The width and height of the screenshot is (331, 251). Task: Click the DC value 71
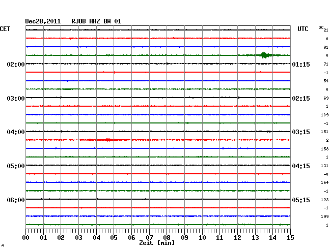click(326, 64)
